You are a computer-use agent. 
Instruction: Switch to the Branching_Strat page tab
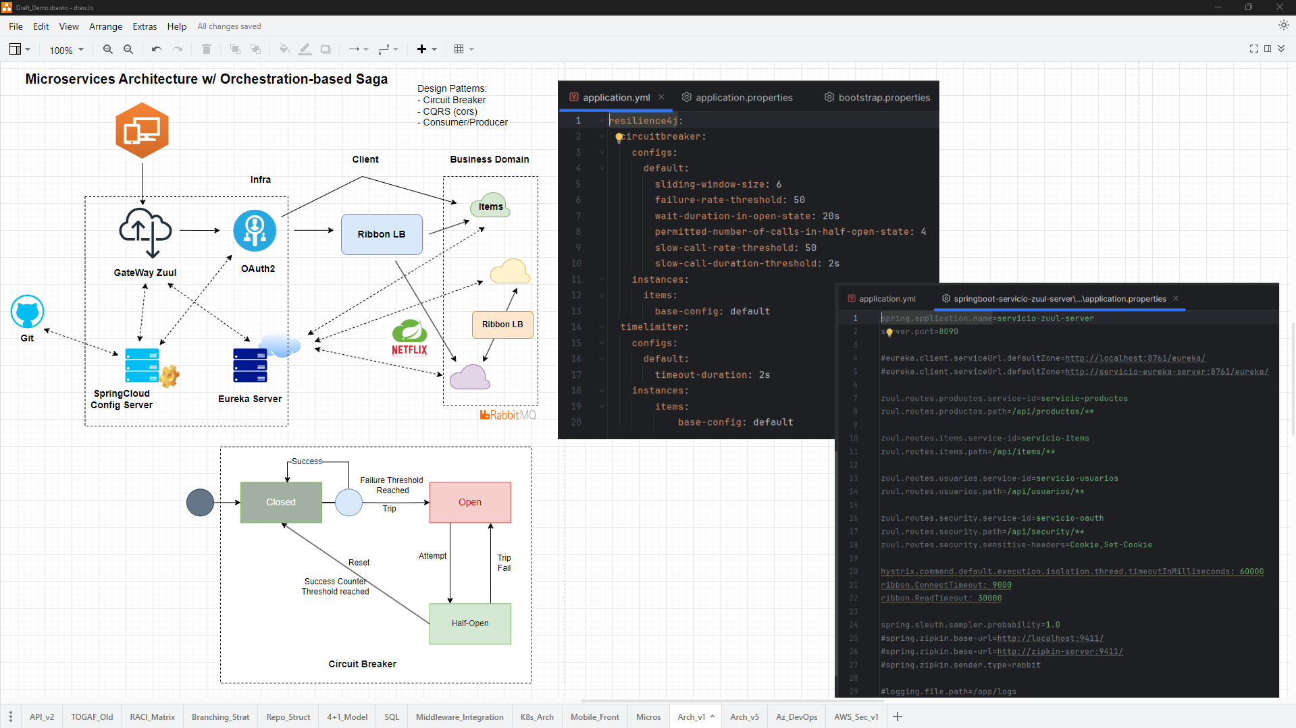[x=220, y=717]
